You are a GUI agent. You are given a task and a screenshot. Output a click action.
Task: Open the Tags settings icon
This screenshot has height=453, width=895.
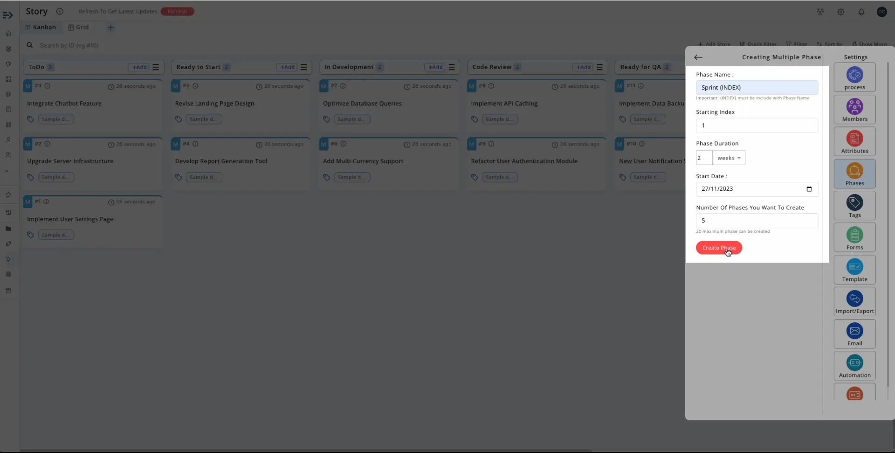(x=854, y=206)
